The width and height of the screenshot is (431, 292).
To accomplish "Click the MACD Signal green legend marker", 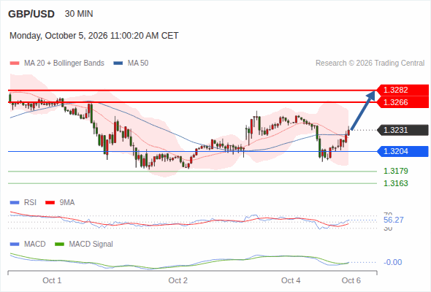I will point(59,244).
